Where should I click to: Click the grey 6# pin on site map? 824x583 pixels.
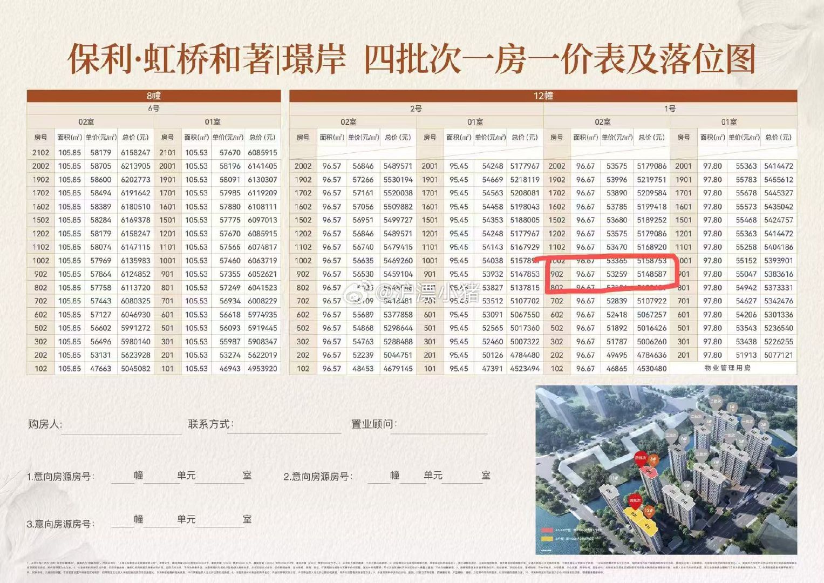tap(684, 440)
